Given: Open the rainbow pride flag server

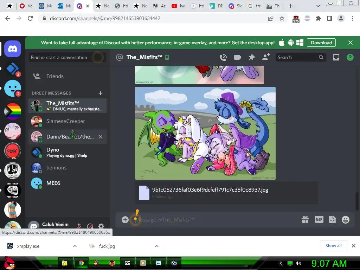Looking at the screenshot, I should 13,111.
